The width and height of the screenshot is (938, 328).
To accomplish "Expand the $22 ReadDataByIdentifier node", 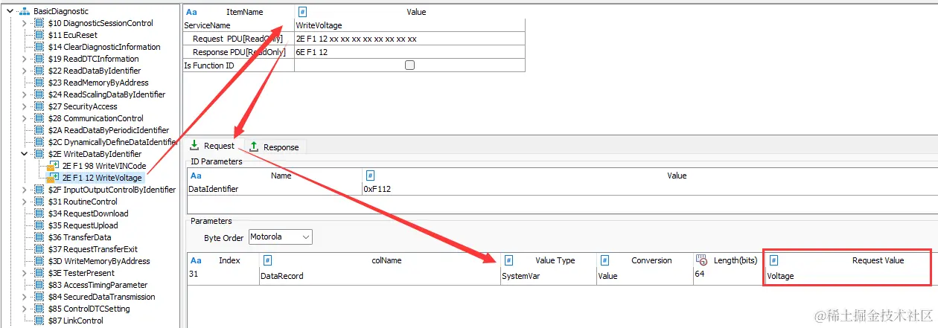I will click(24, 71).
